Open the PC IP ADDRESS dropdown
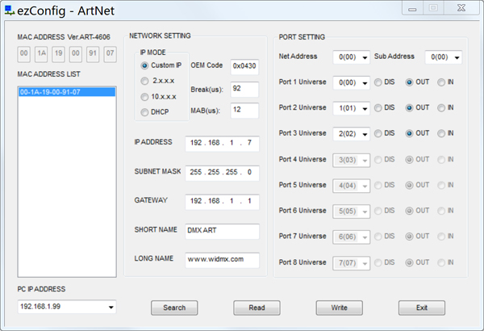The height and width of the screenshot is (331, 484). [67, 307]
